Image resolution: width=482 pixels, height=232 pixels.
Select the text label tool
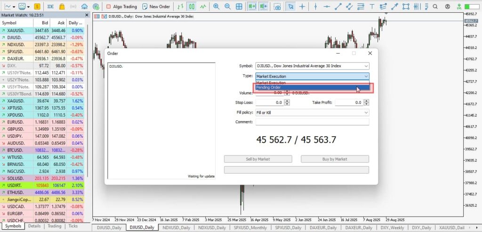tap(372, 7)
